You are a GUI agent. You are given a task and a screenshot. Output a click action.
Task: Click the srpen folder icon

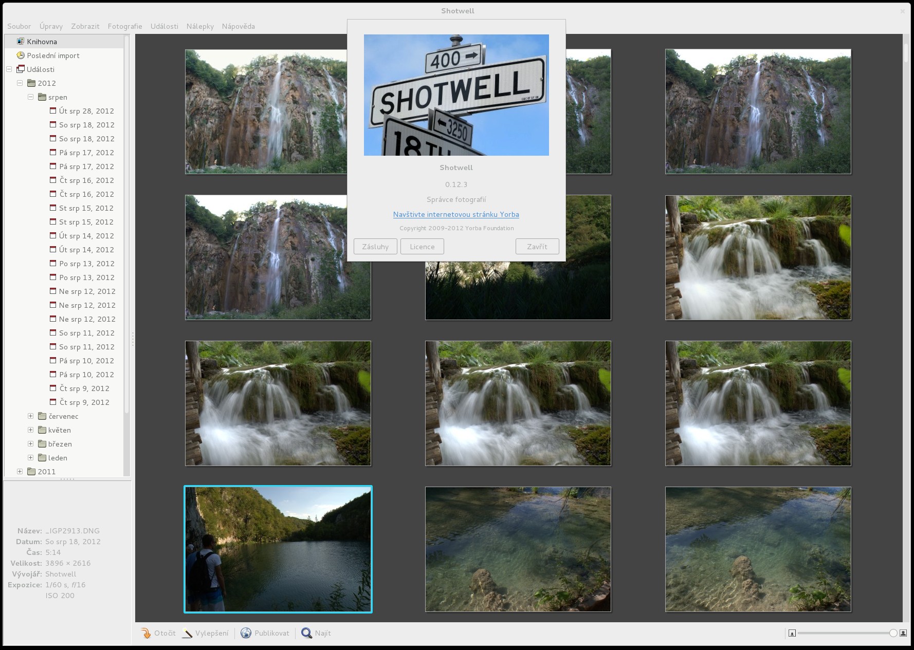pos(42,97)
